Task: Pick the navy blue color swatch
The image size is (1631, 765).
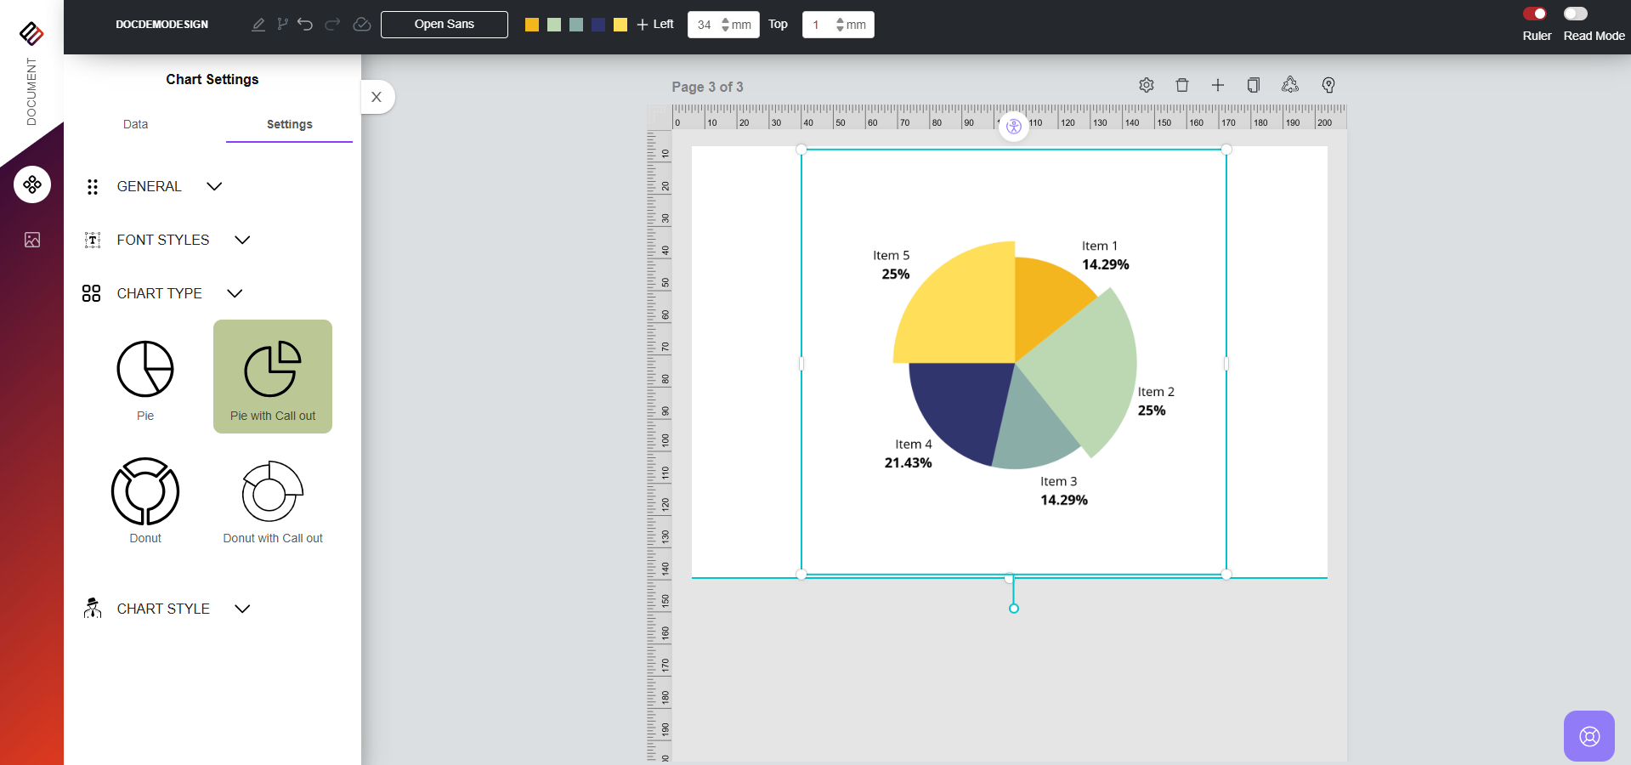Action: coord(598,25)
